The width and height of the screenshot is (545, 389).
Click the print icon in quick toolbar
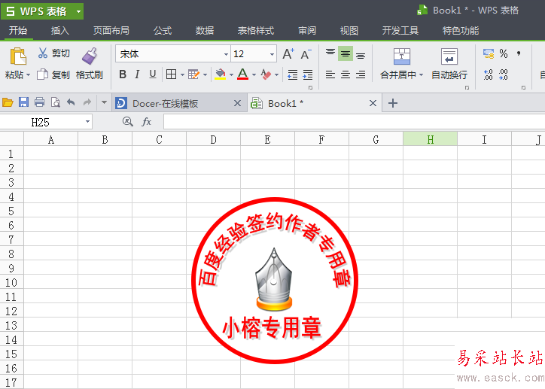pyautogui.click(x=40, y=102)
